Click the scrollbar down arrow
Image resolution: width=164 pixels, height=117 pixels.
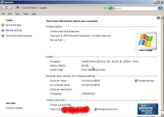pos(162,115)
